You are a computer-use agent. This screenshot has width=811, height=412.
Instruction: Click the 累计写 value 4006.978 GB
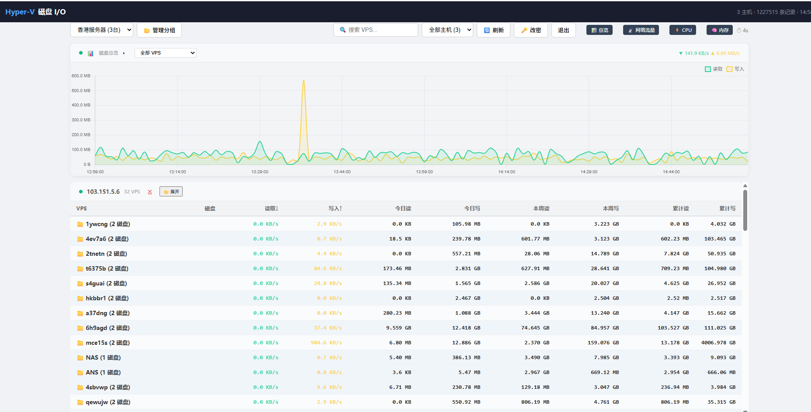click(x=718, y=343)
